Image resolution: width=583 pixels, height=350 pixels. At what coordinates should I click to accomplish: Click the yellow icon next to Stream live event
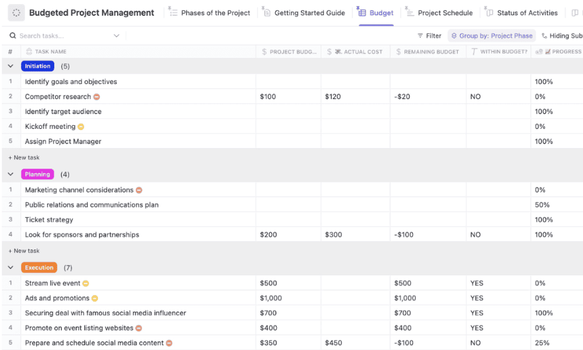pyautogui.click(x=86, y=283)
